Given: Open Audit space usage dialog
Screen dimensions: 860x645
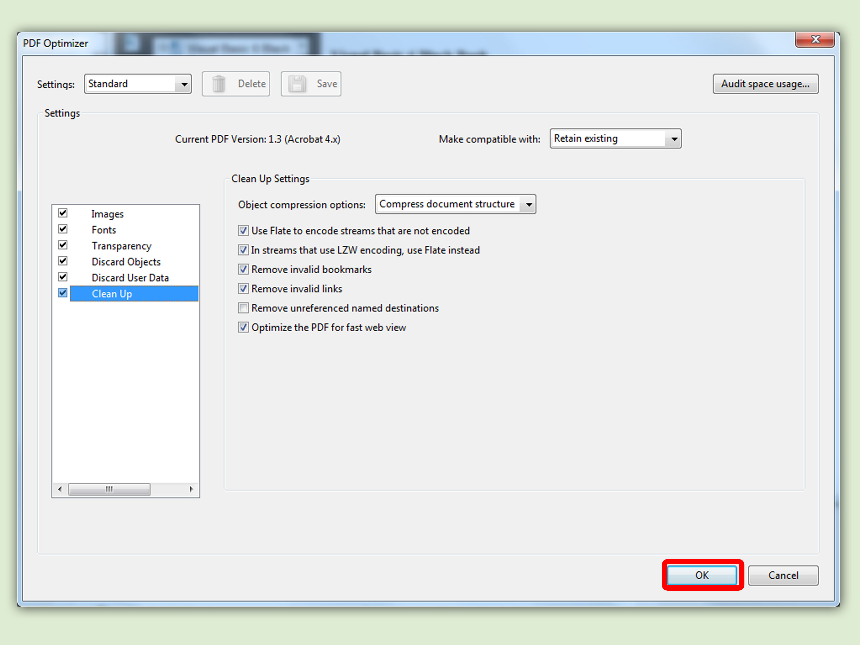Looking at the screenshot, I should tap(765, 84).
